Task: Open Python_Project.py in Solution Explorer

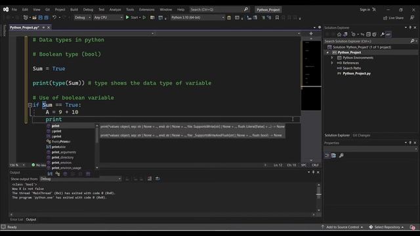Action: point(356,73)
